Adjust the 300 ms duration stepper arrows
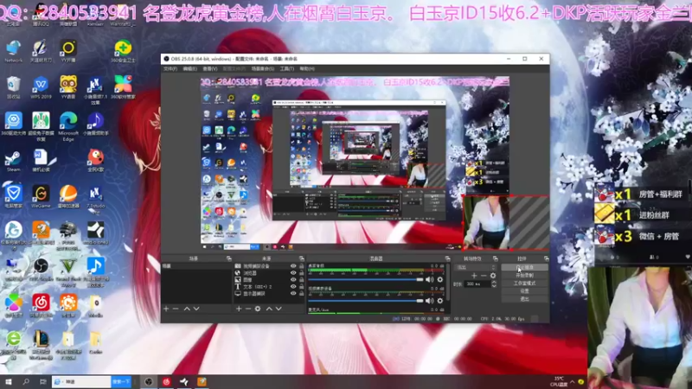The height and width of the screenshot is (389, 692). point(494,284)
